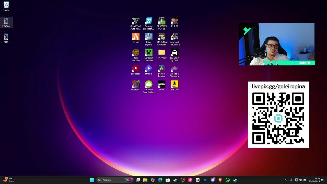Launch the eFootball shortcut

click(136, 86)
